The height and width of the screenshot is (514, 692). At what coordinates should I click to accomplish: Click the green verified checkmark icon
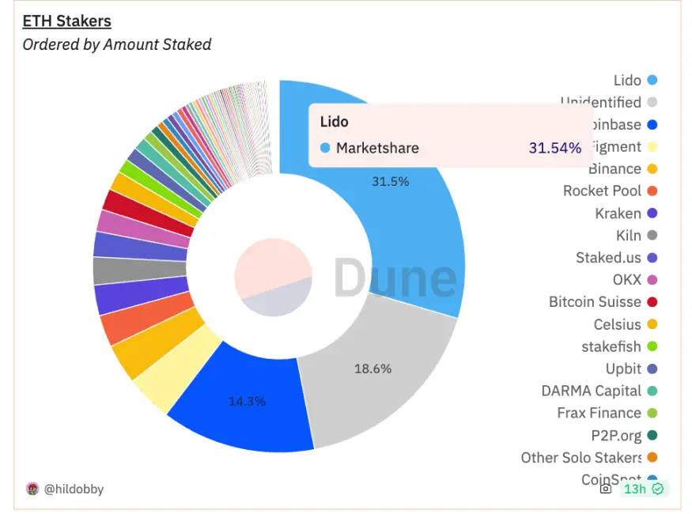click(657, 489)
